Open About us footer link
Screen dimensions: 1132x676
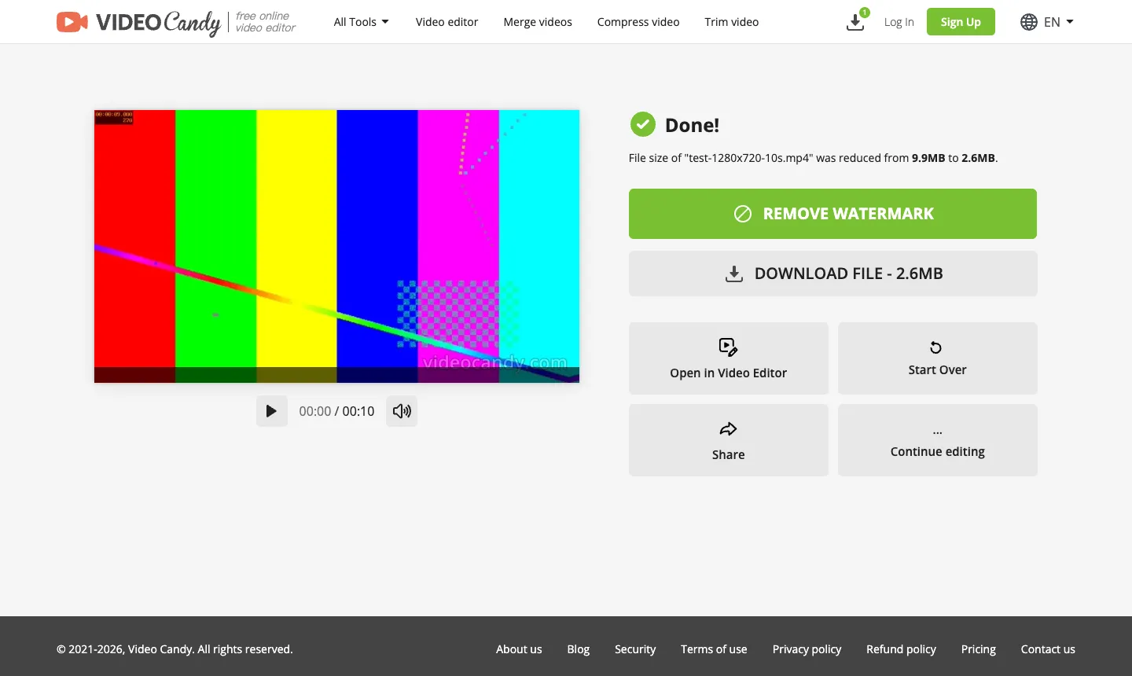(519, 649)
